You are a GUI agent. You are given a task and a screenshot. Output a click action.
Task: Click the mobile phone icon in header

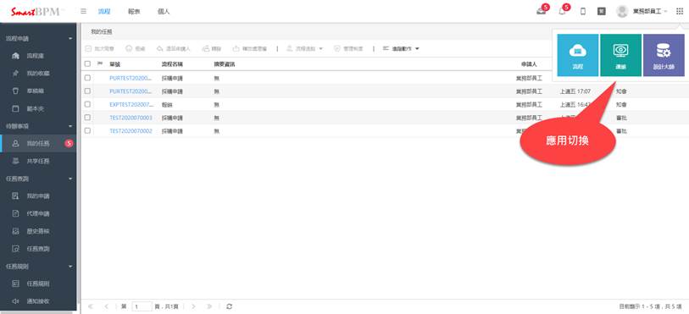tap(583, 11)
